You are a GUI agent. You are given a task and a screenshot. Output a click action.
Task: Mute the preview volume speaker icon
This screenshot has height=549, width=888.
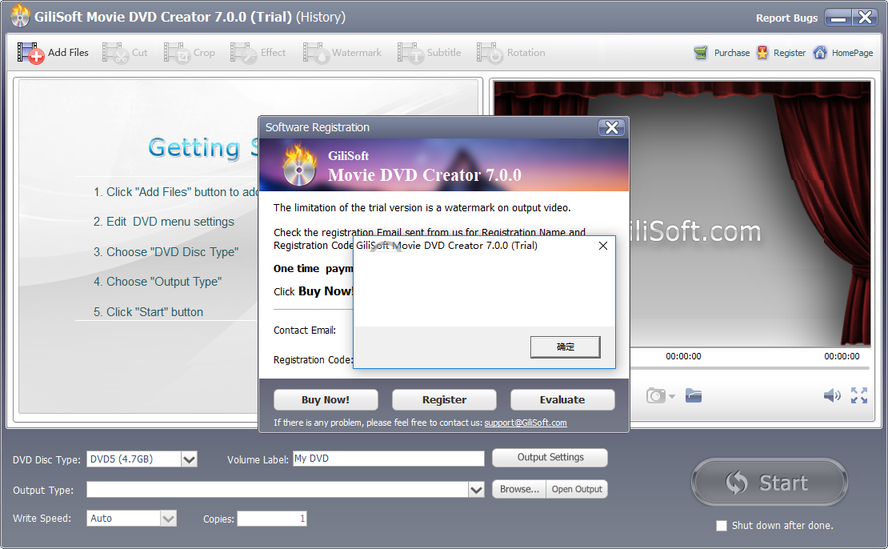832,395
